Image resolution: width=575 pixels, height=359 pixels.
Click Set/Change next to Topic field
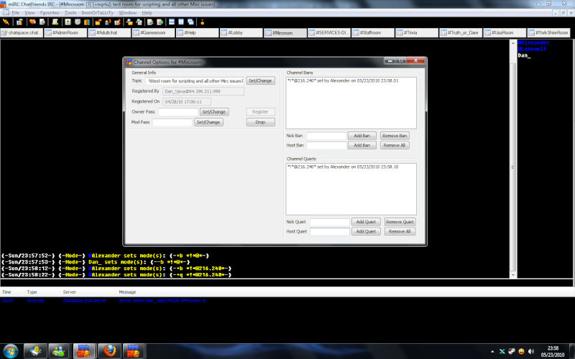(260, 80)
